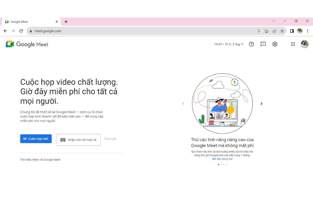This screenshot has height=208, width=313.
Task: Open the Help question mark icon
Action: [251, 44]
